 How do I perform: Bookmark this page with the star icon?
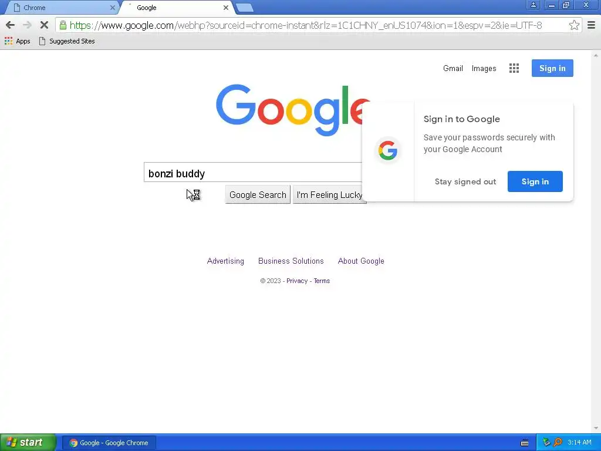(x=574, y=25)
